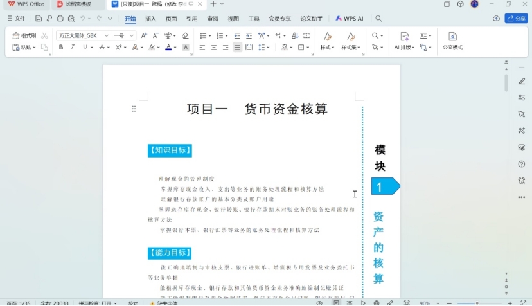Click the print icon in quick access bar
This screenshot has height=306, width=532.
pos(60,19)
